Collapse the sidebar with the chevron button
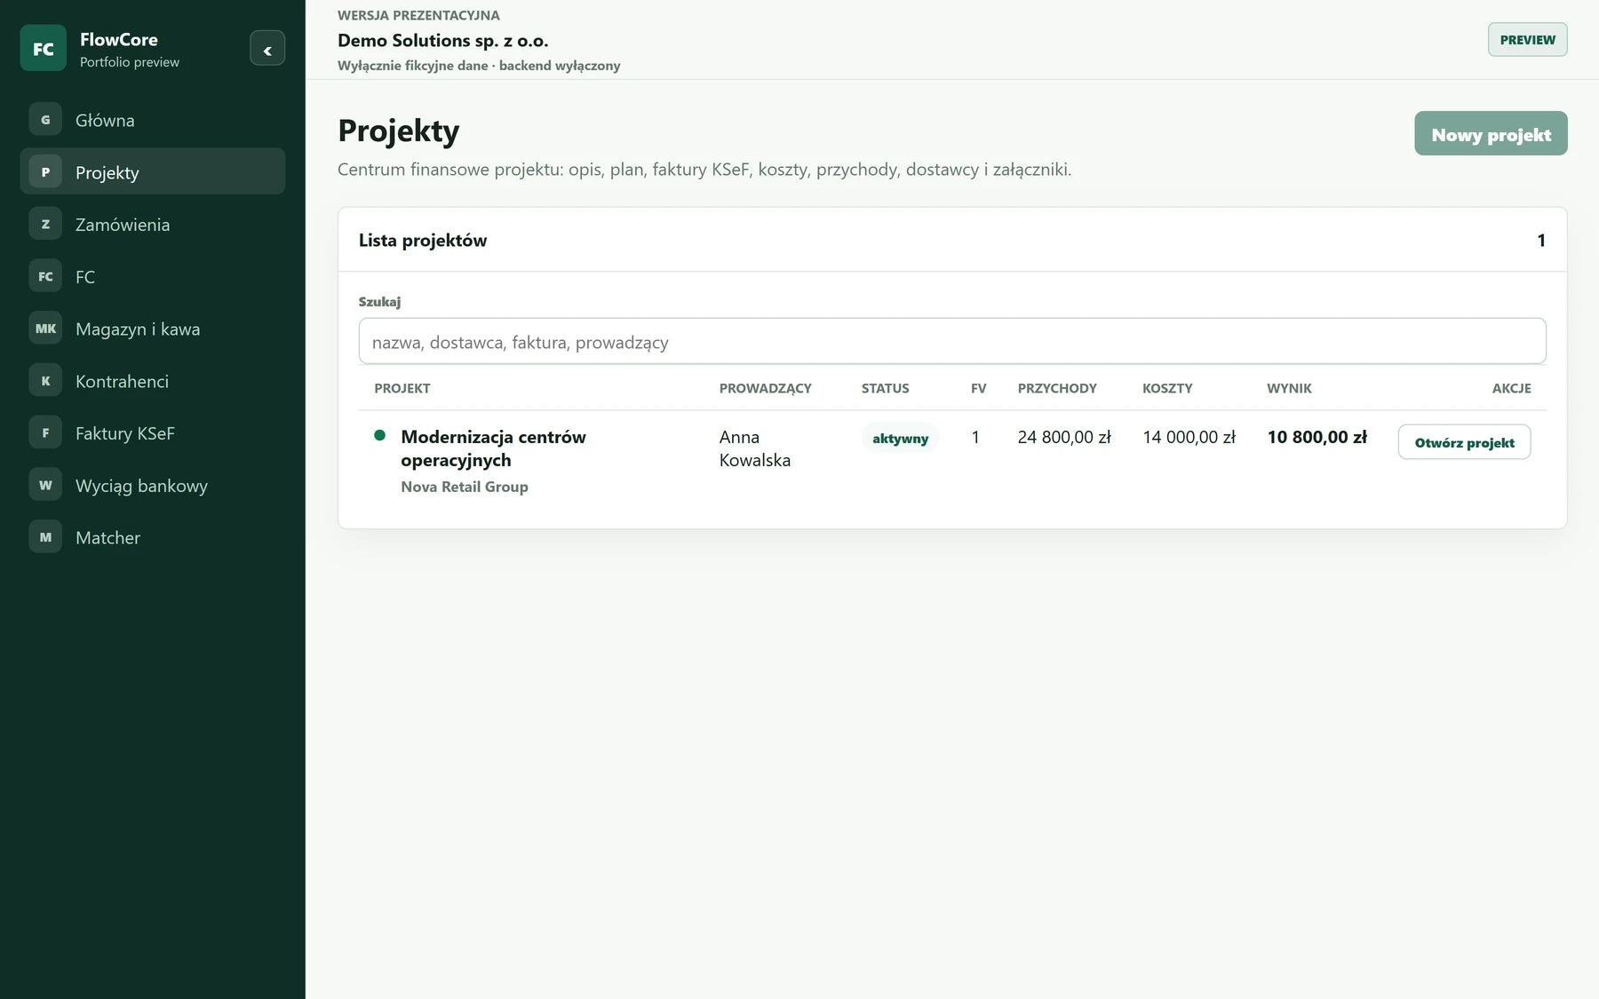 click(x=267, y=48)
